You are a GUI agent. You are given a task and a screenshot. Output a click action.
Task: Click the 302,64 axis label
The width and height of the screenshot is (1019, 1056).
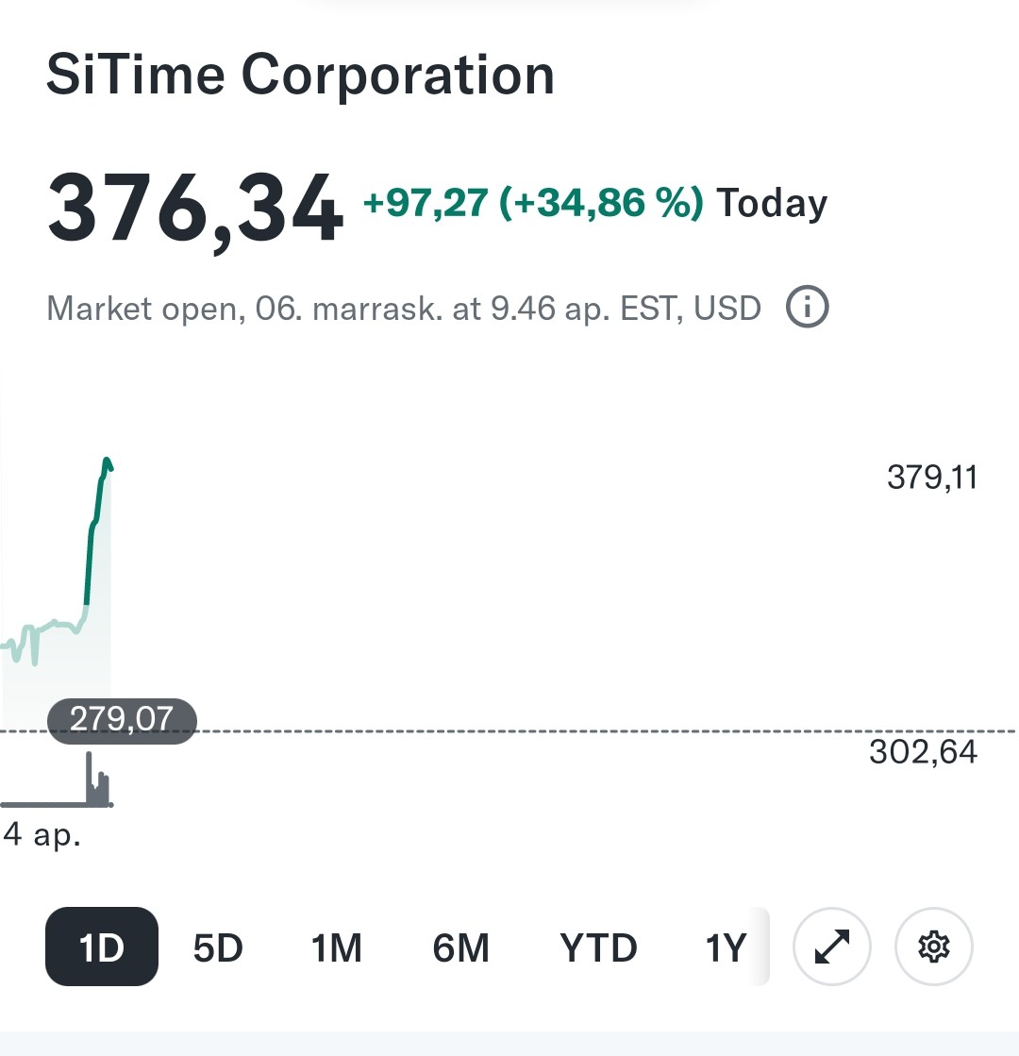923,752
